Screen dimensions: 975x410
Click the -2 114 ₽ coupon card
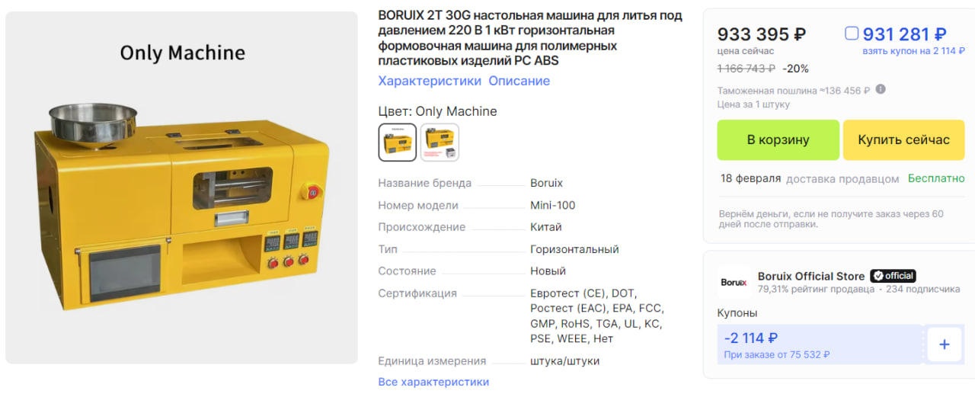click(x=820, y=344)
